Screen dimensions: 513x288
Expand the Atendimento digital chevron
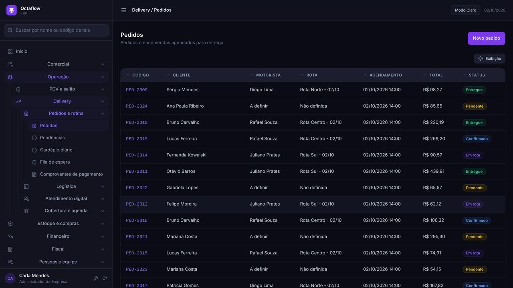(103, 199)
